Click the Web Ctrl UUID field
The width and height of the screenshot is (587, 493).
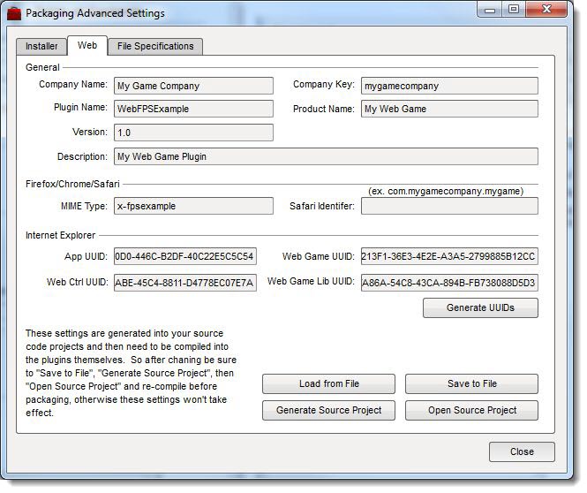185,283
